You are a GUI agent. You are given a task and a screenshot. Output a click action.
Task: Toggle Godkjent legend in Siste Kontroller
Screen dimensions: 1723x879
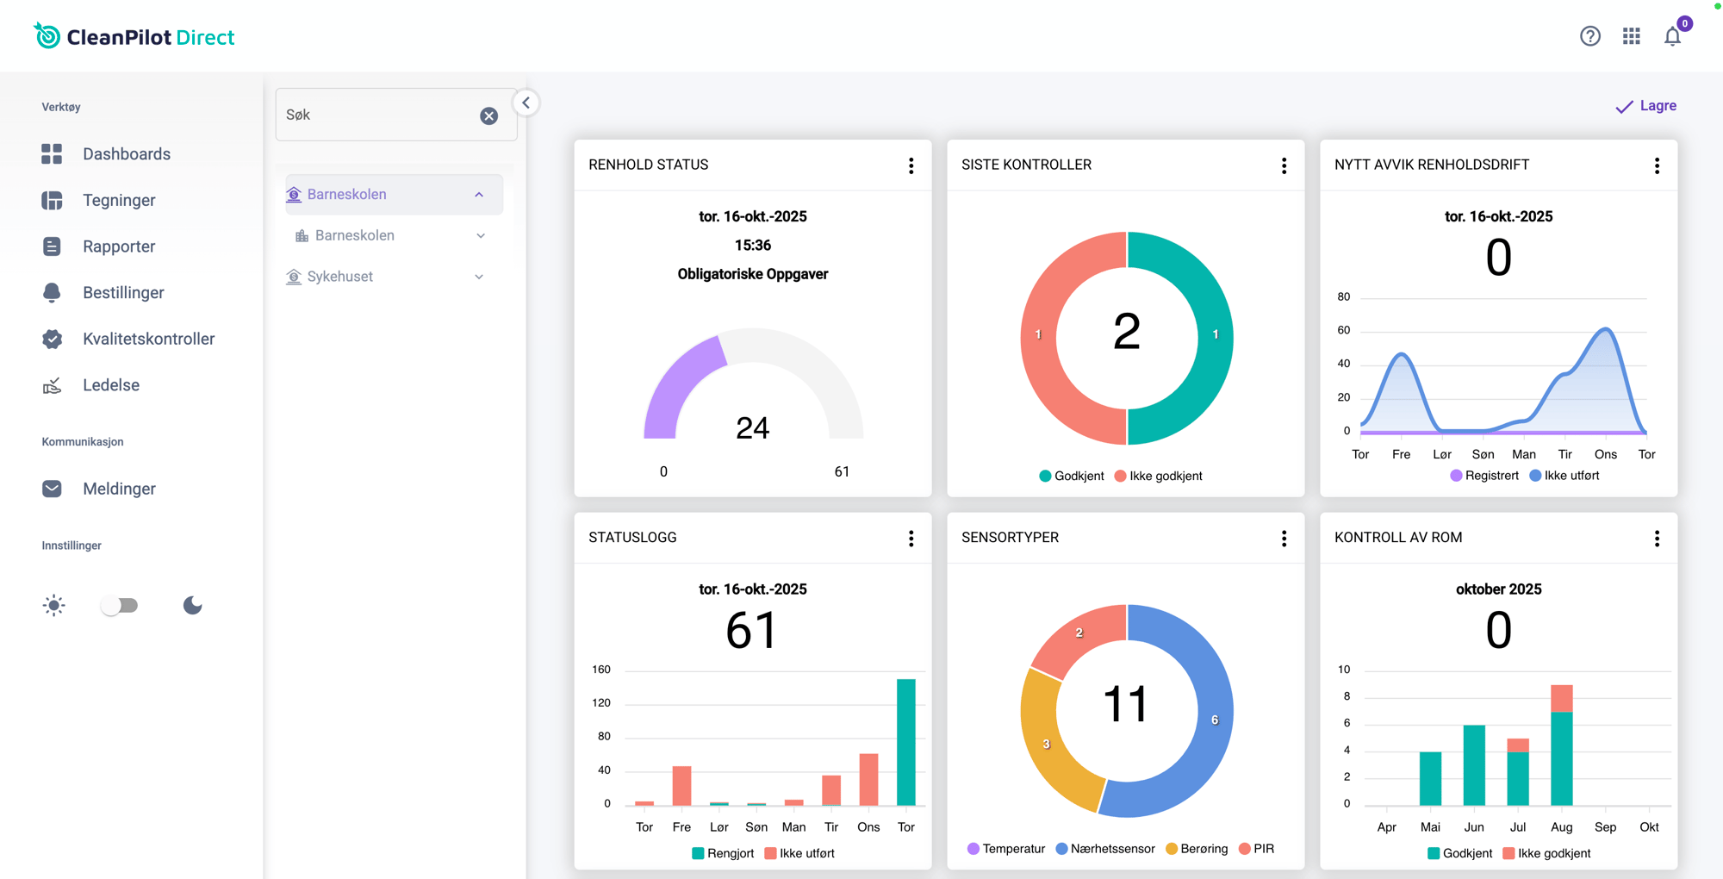tap(1071, 476)
